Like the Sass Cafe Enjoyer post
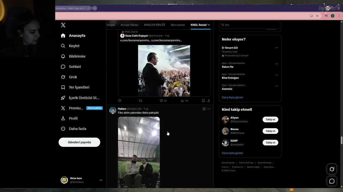This screenshot has width=343, height=192. (x=161, y=101)
